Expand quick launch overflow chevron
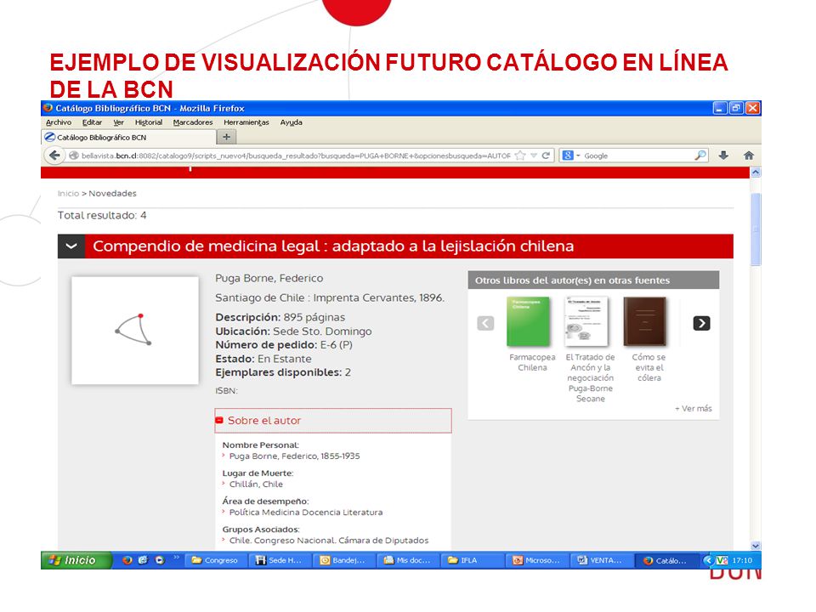Screen dimensions: 816x612 pos(176,558)
